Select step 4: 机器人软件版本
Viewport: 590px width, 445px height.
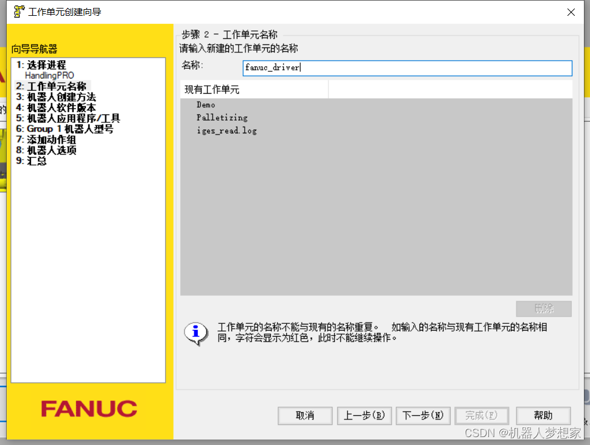click(x=55, y=107)
